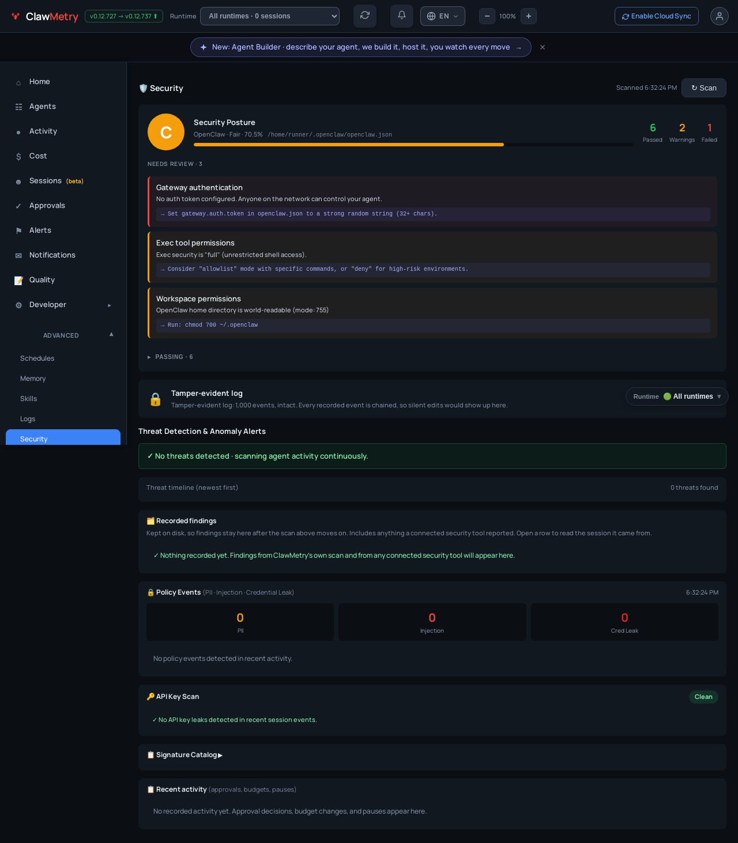Click the security posture score bar
Viewport: 738px width, 843px height.
413,145
